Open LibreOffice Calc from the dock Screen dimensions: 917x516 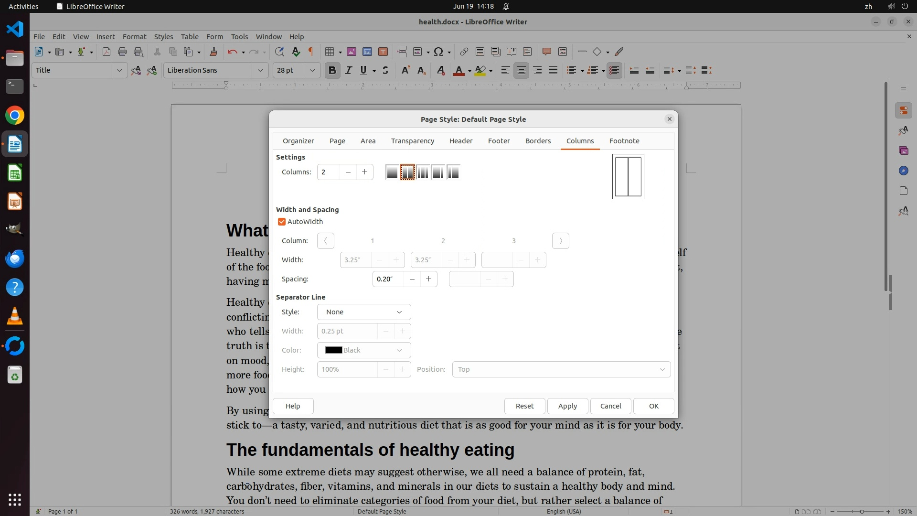[15, 173]
